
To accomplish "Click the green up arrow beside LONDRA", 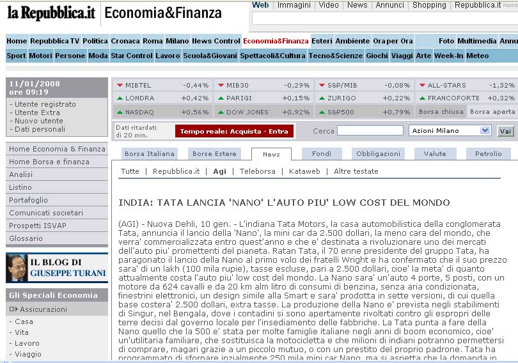I will [120, 98].
